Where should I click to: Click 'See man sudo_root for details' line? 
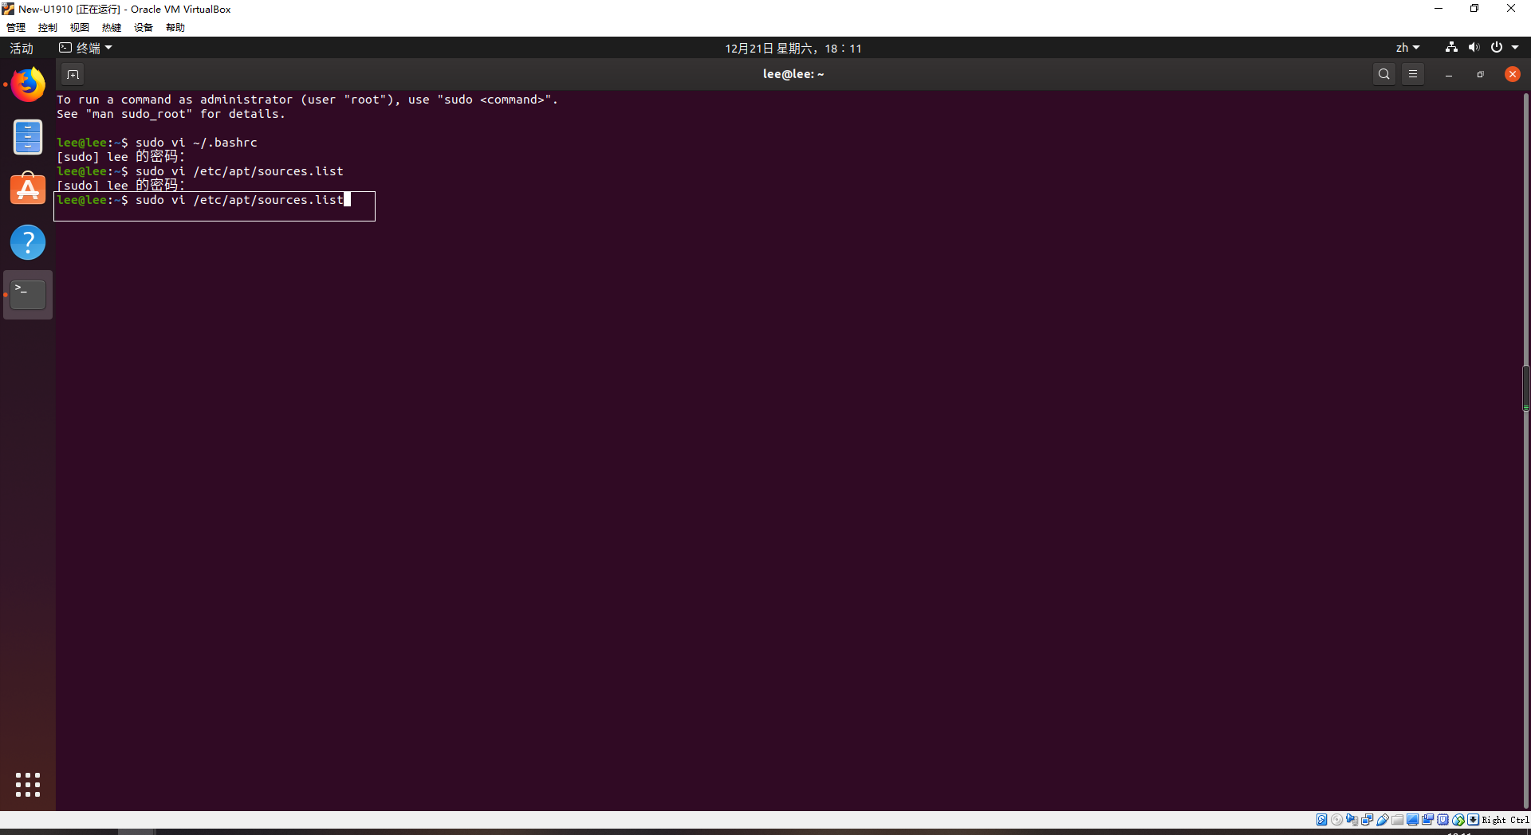click(171, 114)
